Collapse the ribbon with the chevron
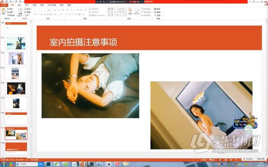The width and height of the screenshot is (268, 167). (266, 19)
